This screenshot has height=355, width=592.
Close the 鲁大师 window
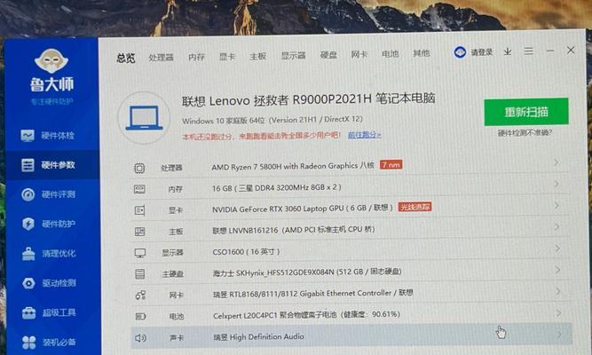click(x=571, y=51)
